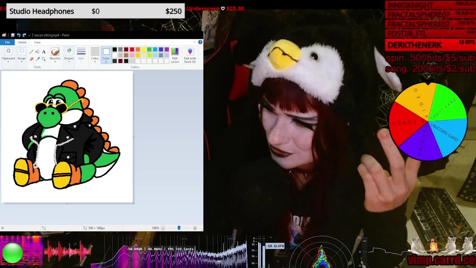Viewport: 476px width, 268px height.
Task: Click the Shapes gallery icon
Action: click(x=69, y=52)
